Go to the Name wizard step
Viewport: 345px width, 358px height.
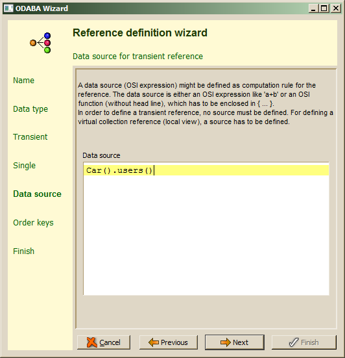click(24, 81)
